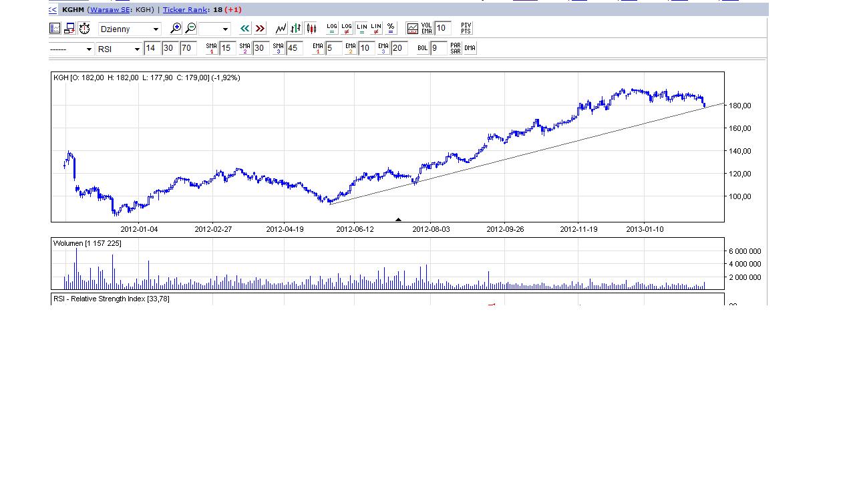Open the Ticker Rank link
The width and height of the screenshot is (855, 481).
(x=184, y=9)
